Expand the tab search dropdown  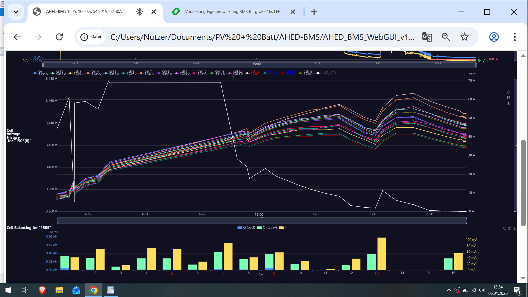pyautogui.click(x=16, y=12)
